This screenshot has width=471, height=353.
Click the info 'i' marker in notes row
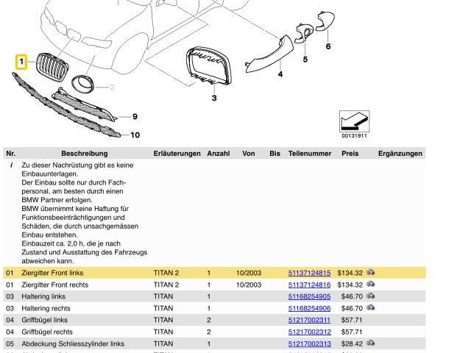point(11,166)
